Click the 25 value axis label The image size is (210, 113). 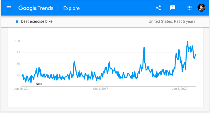pyautogui.click(x=18, y=75)
